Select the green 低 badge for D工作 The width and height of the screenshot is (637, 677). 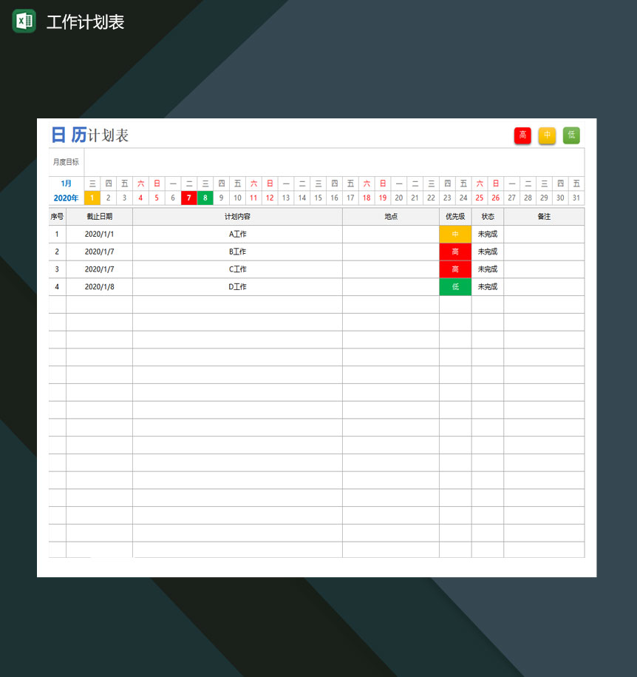pyautogui.click(x=455, y=286)
